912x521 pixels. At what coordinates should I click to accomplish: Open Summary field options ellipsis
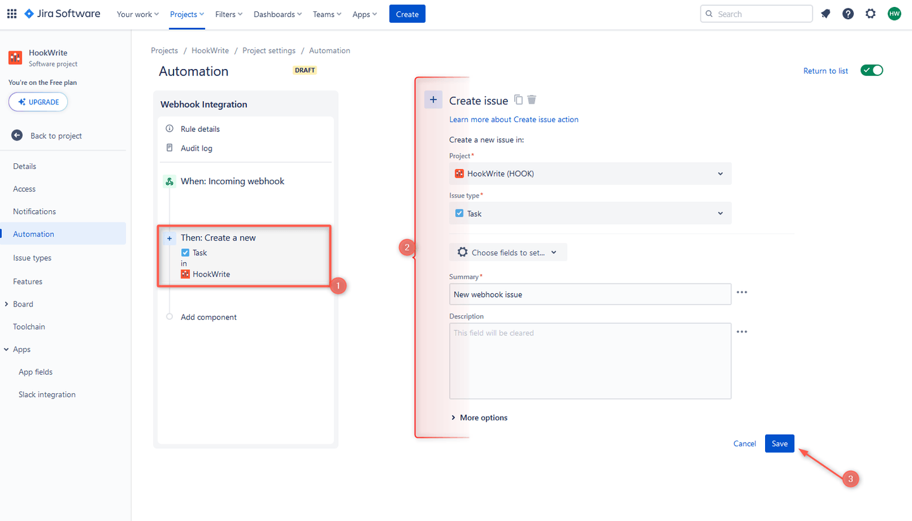(742, 292)
